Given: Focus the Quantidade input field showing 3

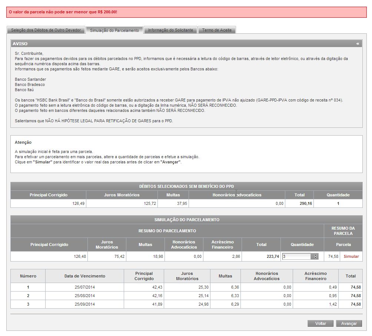Looking at the screenshot, I should [x=297, y=256].
